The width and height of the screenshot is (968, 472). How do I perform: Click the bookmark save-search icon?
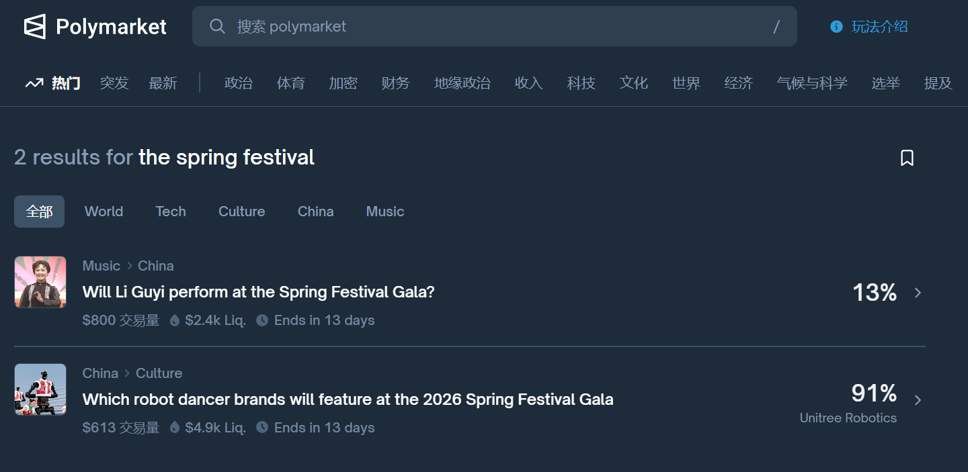907,158
